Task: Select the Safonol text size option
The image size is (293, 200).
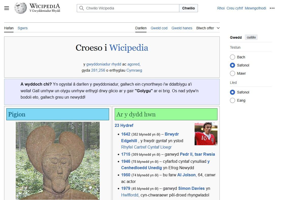Action: click(x=232, y=65)
